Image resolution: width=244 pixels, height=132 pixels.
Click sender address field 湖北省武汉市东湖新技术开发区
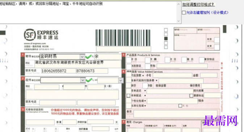[x=77, y=64]
